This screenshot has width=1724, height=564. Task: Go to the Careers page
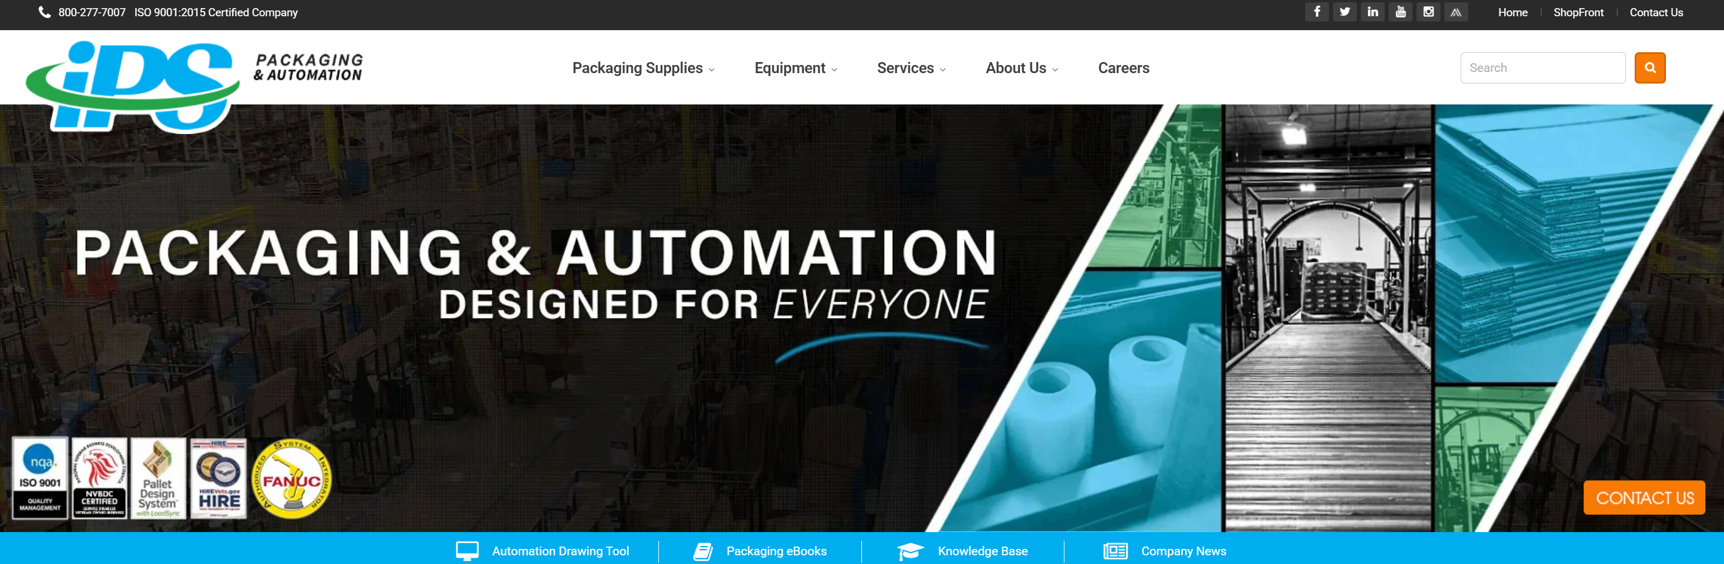pos(1123,68)
